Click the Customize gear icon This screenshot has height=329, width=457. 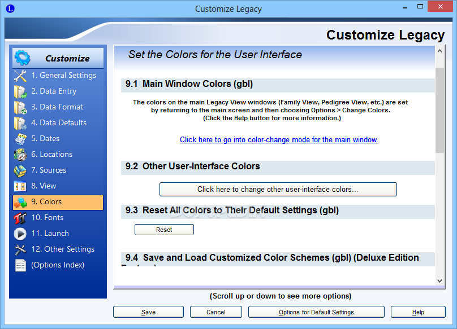23,58
